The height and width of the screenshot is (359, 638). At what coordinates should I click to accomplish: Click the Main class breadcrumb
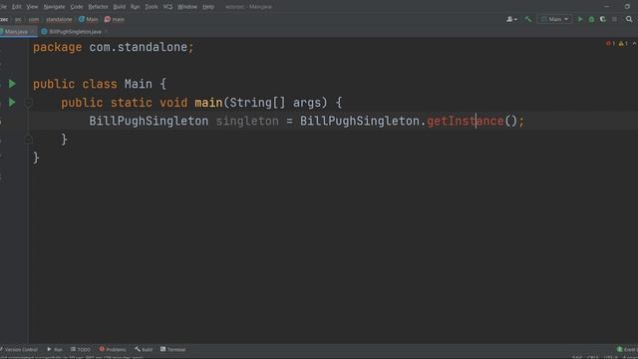[x=89, y=19]
